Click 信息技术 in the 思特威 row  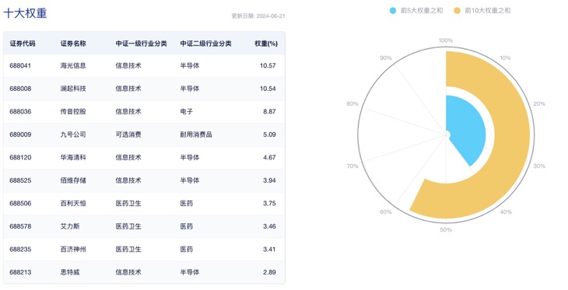128,272
